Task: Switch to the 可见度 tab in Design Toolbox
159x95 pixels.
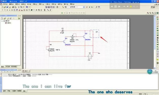Action: pos(8,67)
